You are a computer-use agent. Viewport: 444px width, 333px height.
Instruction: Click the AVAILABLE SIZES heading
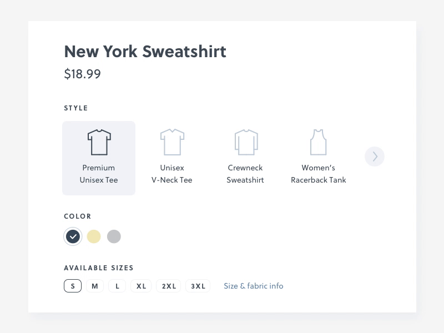point(99,268)
